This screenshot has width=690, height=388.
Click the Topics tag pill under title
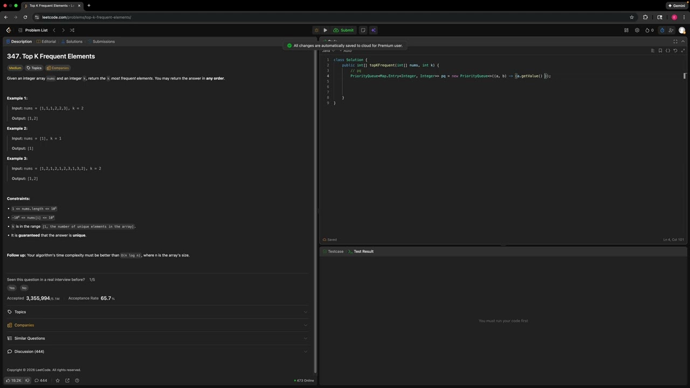[34, 68]
